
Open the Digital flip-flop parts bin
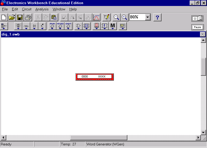(x=86, y=26)
